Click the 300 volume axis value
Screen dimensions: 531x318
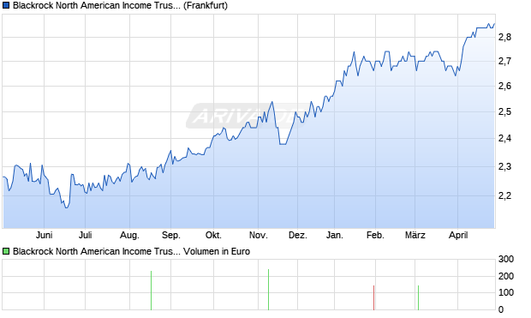tap(506, 260)
